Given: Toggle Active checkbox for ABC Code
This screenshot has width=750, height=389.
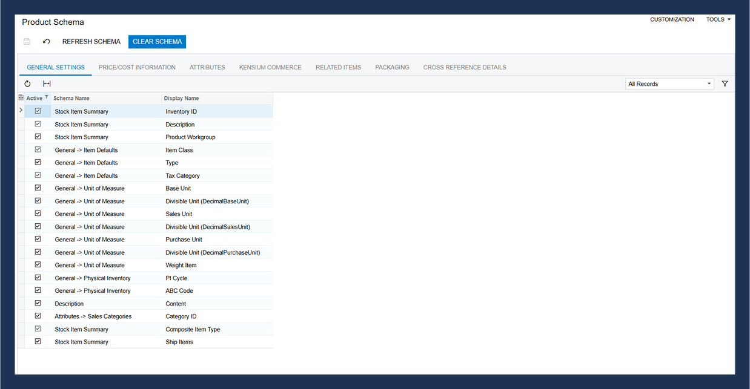Looking at the screenshot, I should click(x=38, y=290).
